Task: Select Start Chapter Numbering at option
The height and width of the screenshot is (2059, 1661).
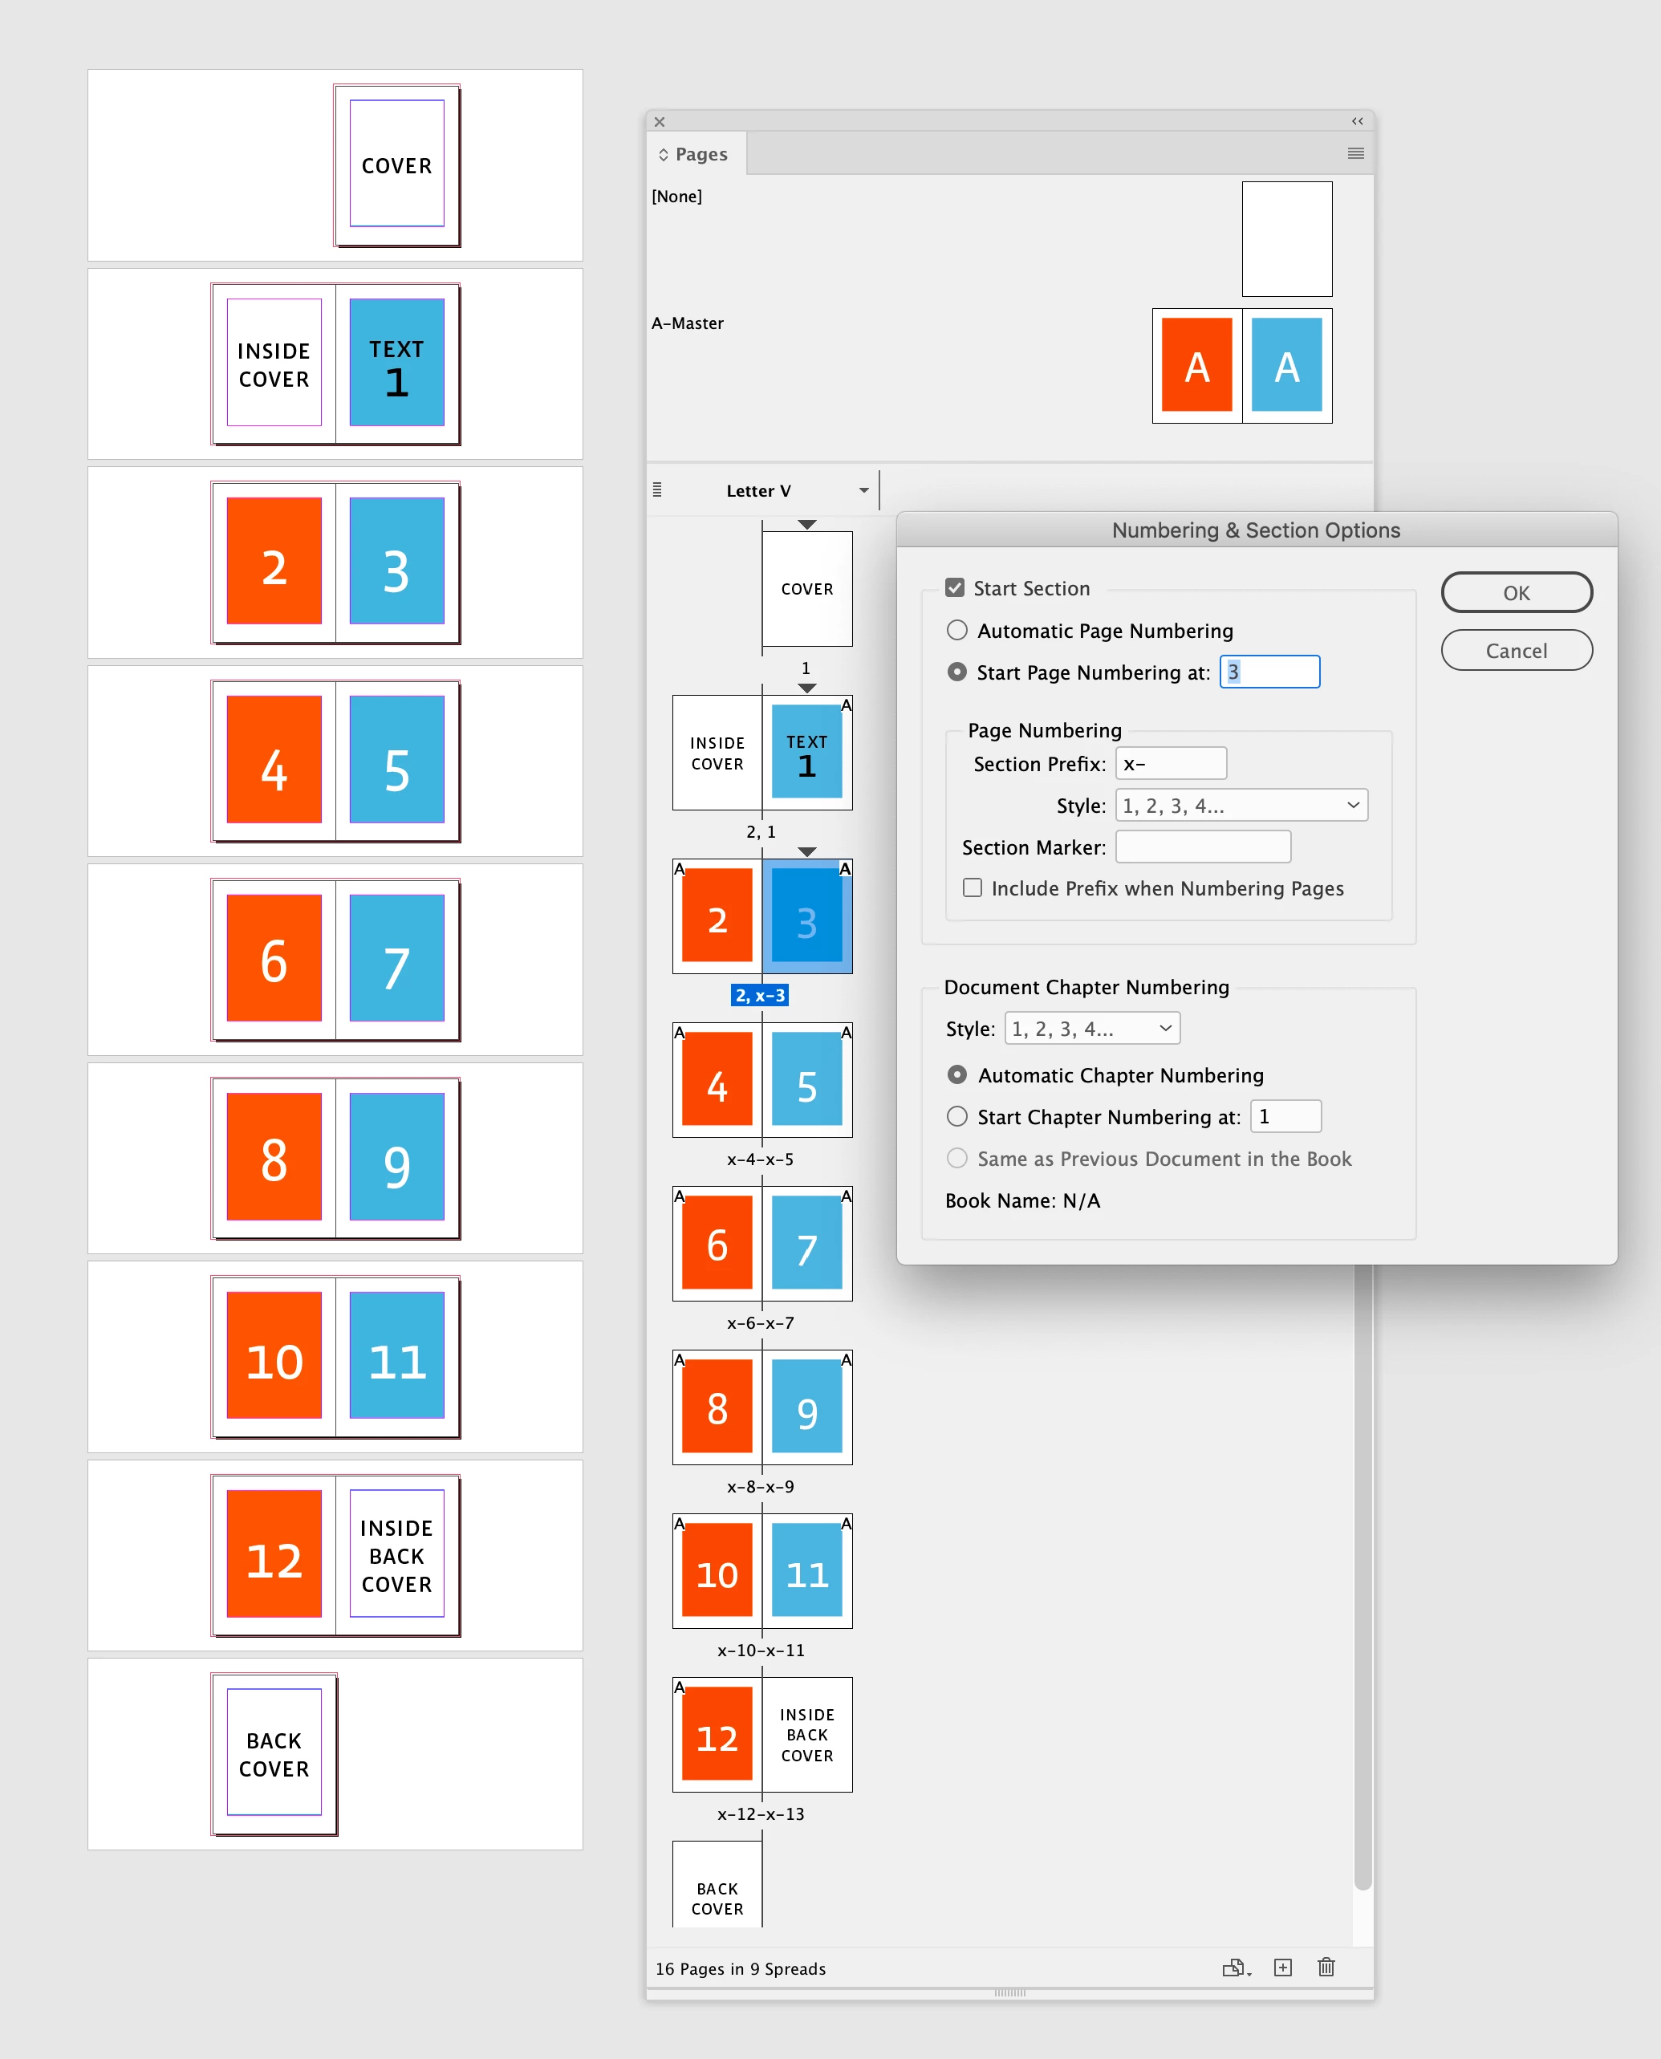Action: [x=956, y=1117]
